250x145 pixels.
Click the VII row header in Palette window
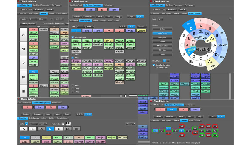(23, 35)
